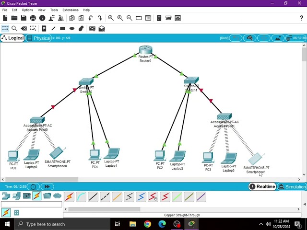Open Chrome from the taskbar
This screenshot has height=230, width=307.
coord(147,224)
